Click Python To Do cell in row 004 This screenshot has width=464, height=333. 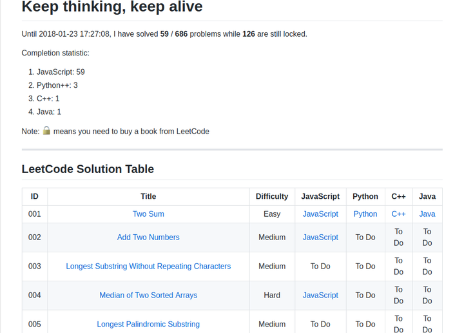pyautogui.click(x=365, y=295)
